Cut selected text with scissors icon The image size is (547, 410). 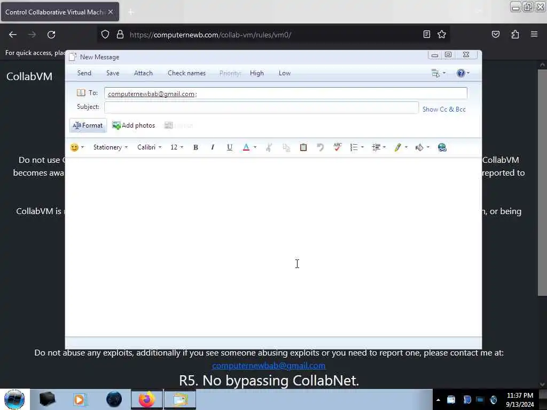point(269,147)
